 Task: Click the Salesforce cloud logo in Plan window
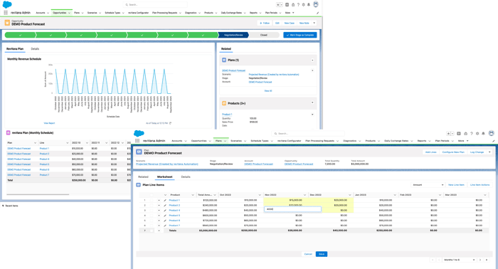point(139,133)
